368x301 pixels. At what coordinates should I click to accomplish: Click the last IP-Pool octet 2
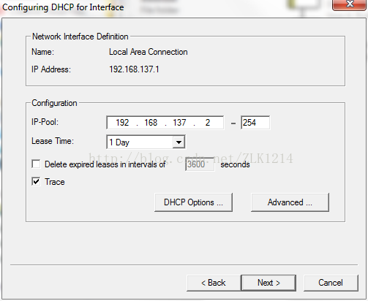pos(208,123)
